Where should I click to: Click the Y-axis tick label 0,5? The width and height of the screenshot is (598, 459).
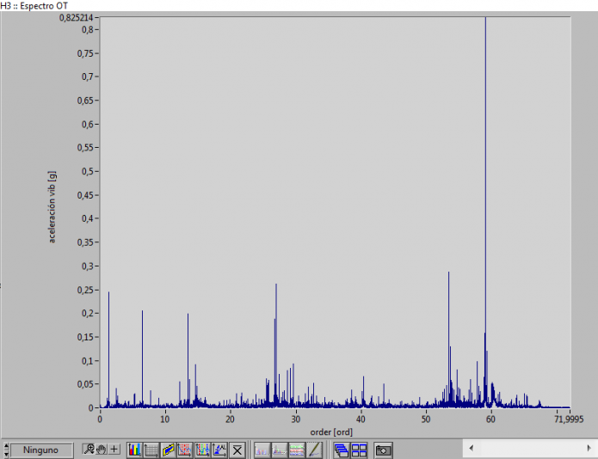click(88, 171)
